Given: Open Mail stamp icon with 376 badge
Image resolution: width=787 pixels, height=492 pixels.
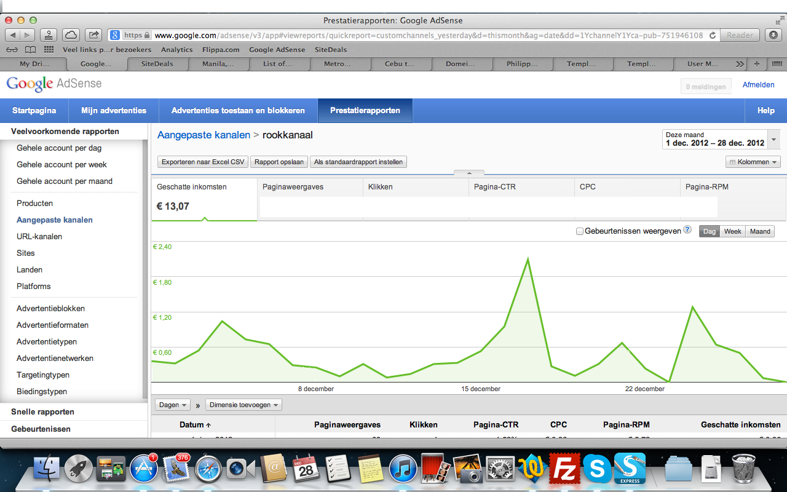Looking at the screenshot, I should 176,469.
